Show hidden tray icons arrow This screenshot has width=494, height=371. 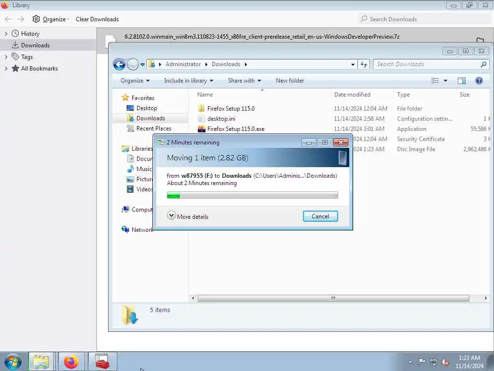[x=410, y=362]
